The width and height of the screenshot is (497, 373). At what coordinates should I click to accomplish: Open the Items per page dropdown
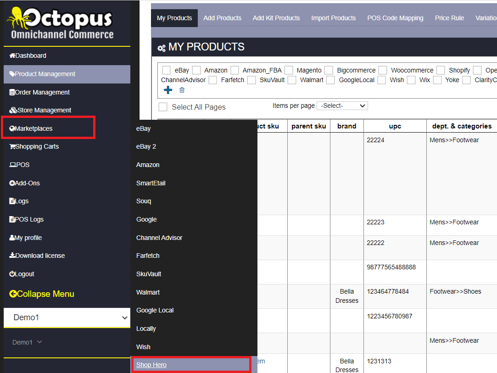pos(342,106)
